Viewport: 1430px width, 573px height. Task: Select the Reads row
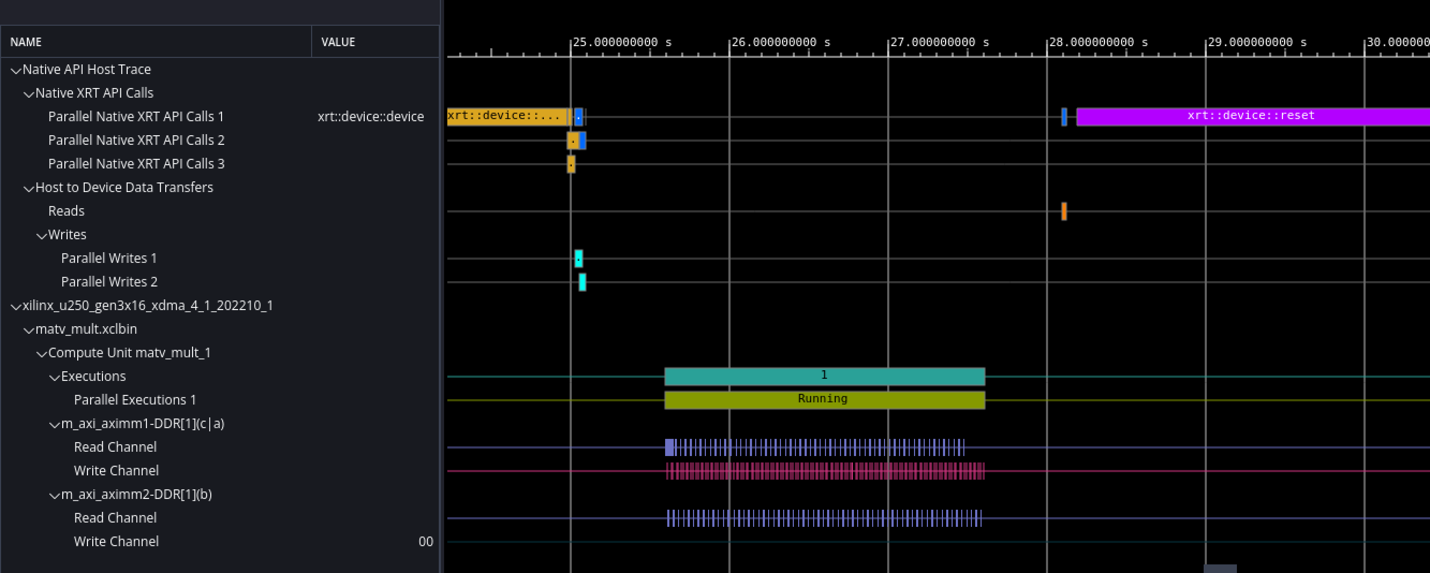tap(220, 211)
